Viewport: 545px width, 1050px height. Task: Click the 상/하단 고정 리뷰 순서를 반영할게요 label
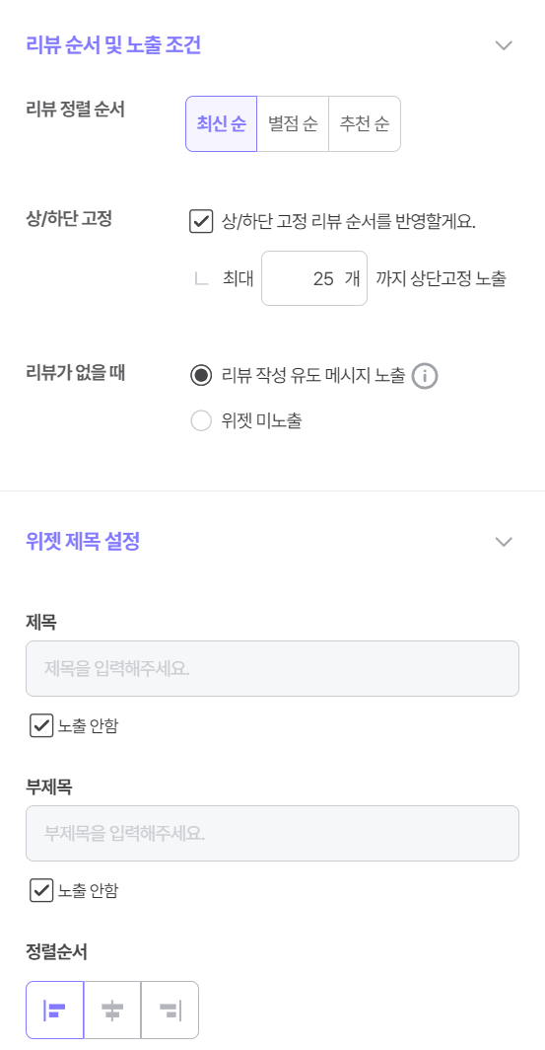click(x=349, y=222)
